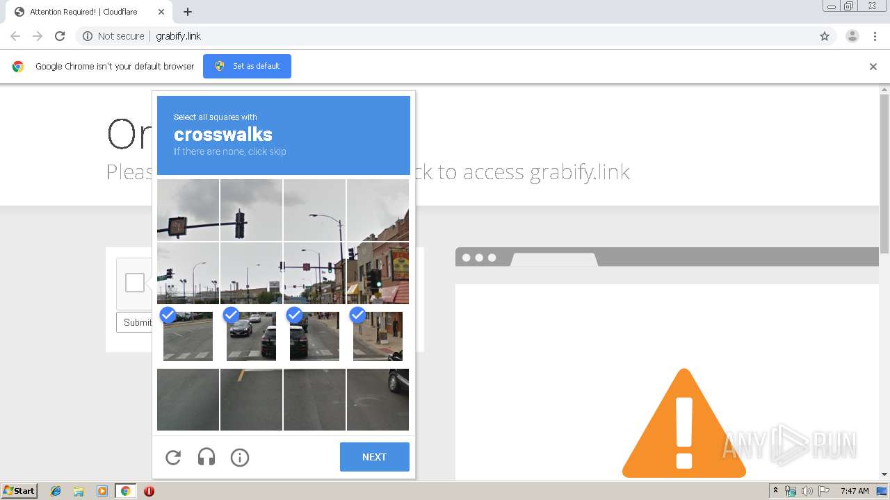Select the tile with yellow road line

251,399
